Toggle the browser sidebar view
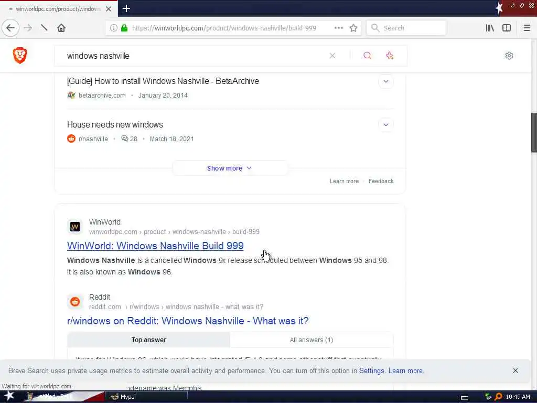The width and height of the screenshot is (537, 403). click(507, 28)
